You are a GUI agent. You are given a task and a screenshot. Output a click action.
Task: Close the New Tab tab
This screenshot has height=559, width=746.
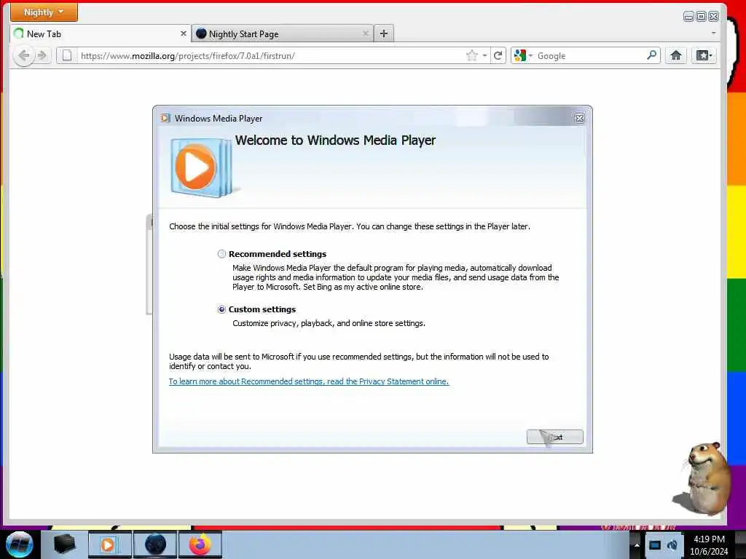tap(183, 33)
